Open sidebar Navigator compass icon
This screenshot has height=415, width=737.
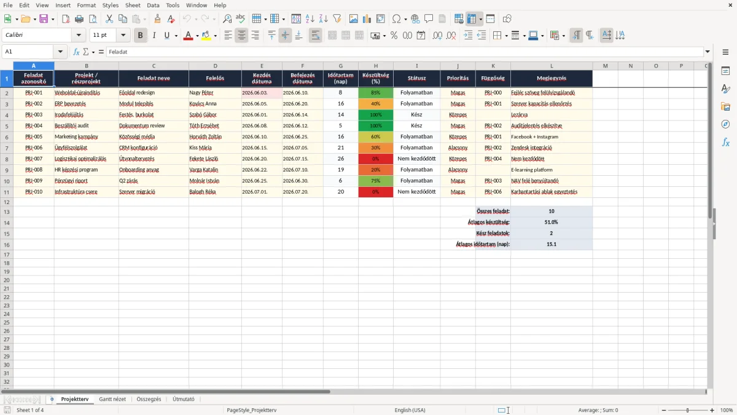pyautogui.click(x=725, y=124)
